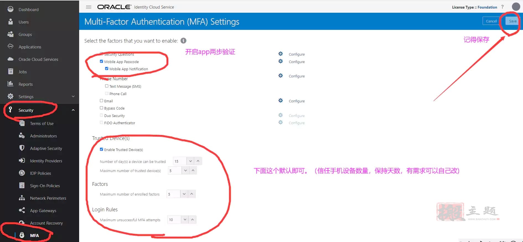Collapse the Security sidebar chevron
Screen dimensions: 523x242
click(73, 110)
